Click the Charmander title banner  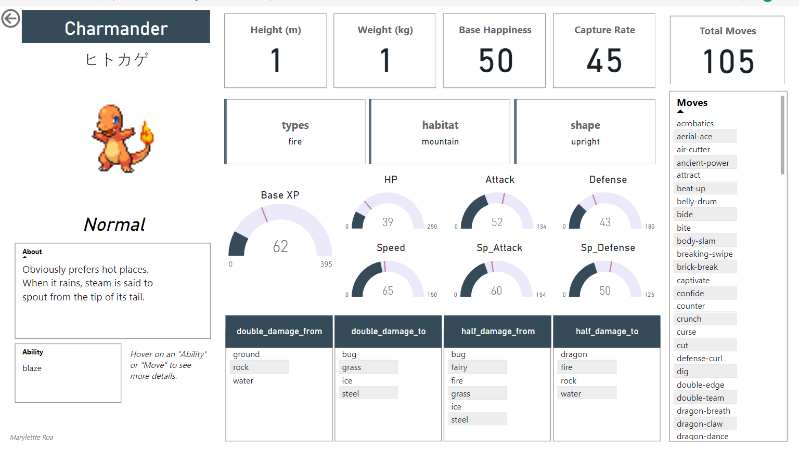click(x=116, y=28)
